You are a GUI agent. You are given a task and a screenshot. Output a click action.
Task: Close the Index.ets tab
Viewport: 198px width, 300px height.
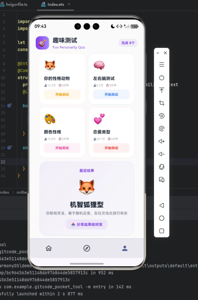click(x=69, y=4)
